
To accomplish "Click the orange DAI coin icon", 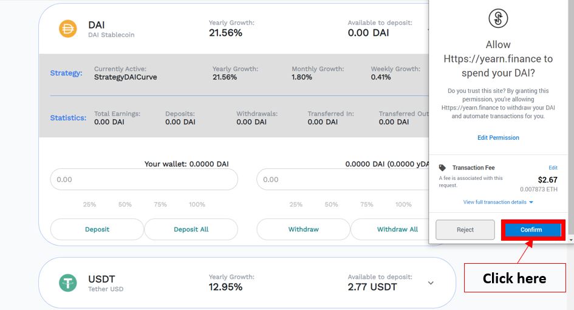I will coord(67,29).
